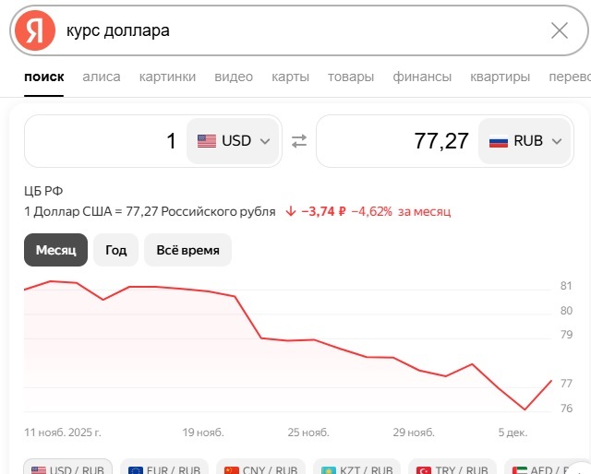Swap currencies with the arrows icon
This screenshot has width=591, height=474.
(298, 141)
